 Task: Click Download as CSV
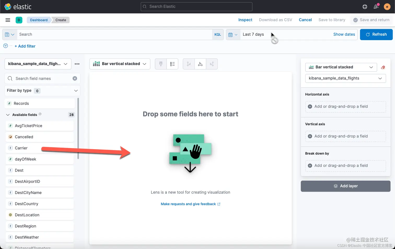point(275,20)
